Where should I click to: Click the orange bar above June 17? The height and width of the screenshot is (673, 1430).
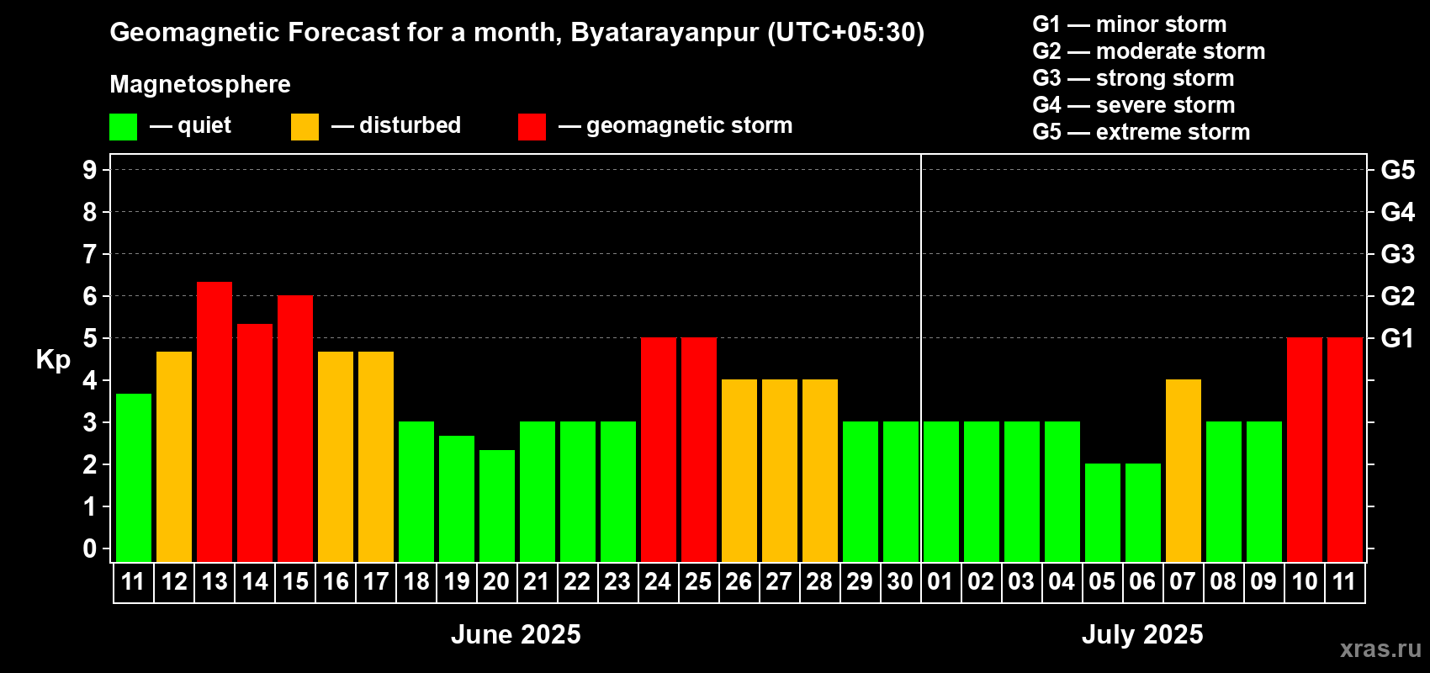[x=376, y=457]
